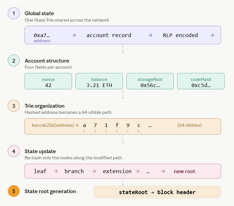This screenshot has height=206, width=234.
Task: Click the "codeHash" field label
Action: (x=201, y=80)
